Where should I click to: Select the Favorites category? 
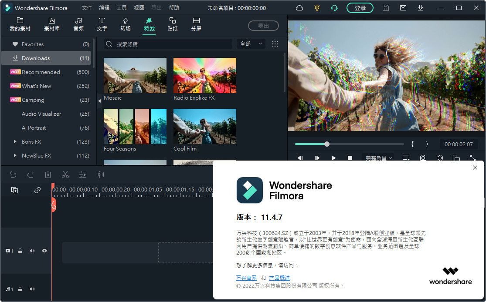pyautogui.click(x=47, y=44)
